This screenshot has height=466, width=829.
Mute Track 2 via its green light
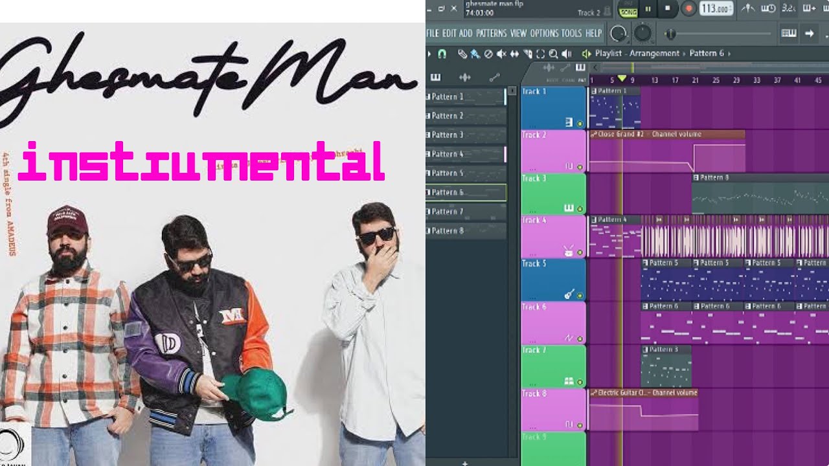tap(580, 167)
